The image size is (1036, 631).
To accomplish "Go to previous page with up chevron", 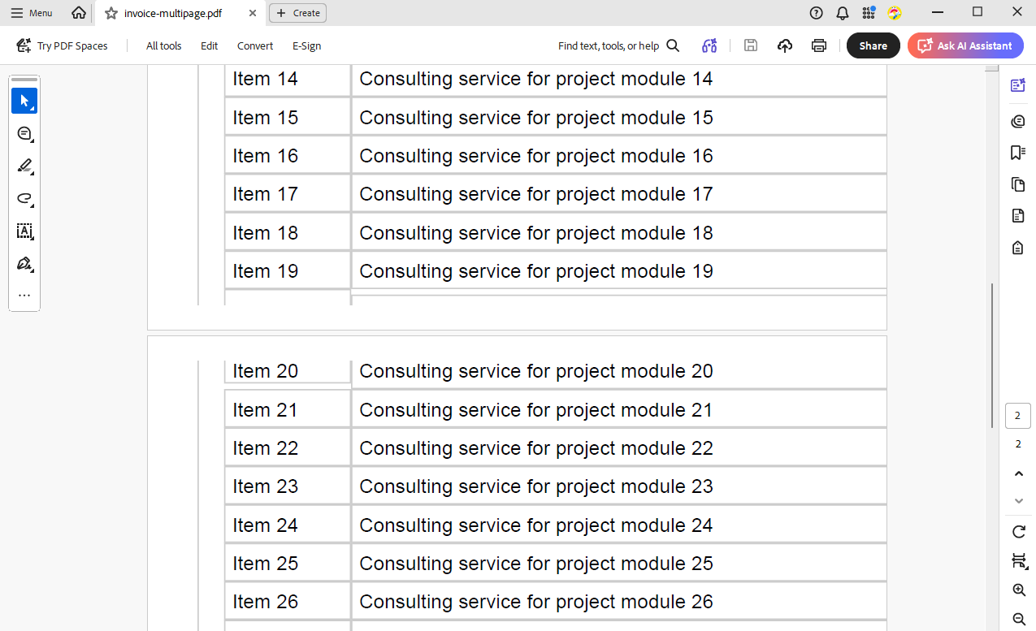I will click(x=1018, y=473).
